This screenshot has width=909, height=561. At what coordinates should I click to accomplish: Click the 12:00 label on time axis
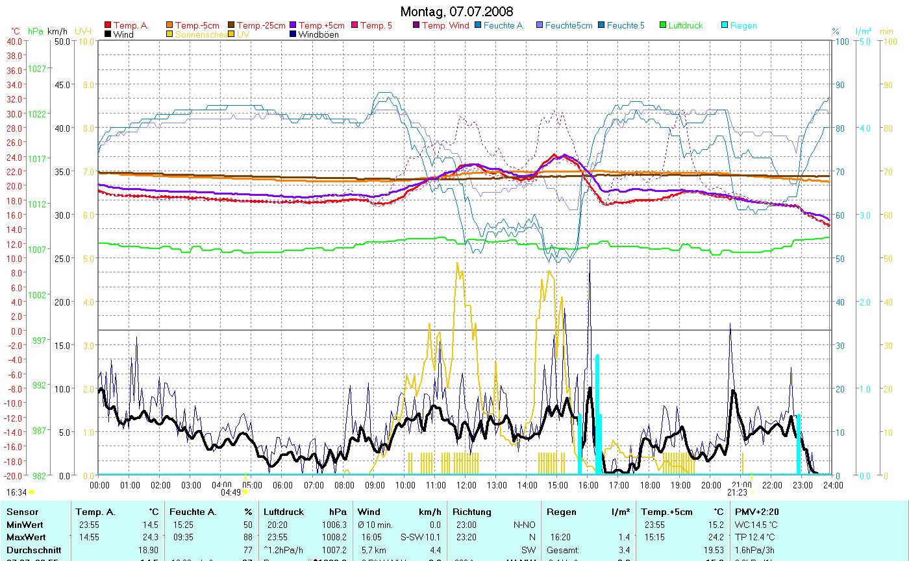point(466,484)
